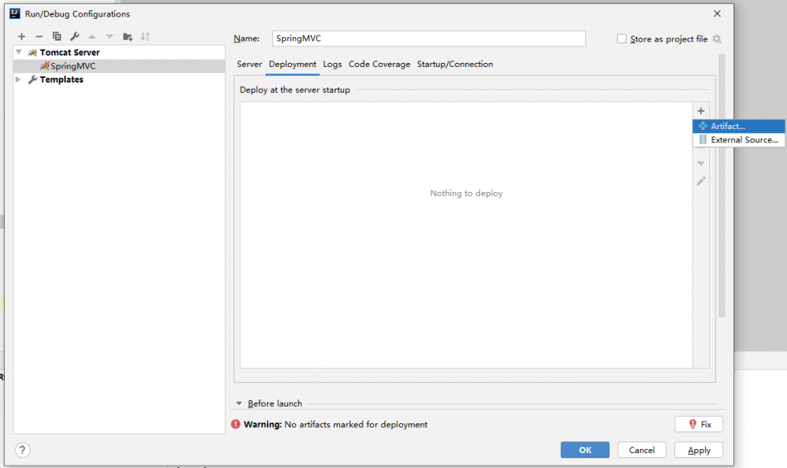The width and height of the screenshot is (787, 468).
Task: Click the OK button
Action: 585,450
